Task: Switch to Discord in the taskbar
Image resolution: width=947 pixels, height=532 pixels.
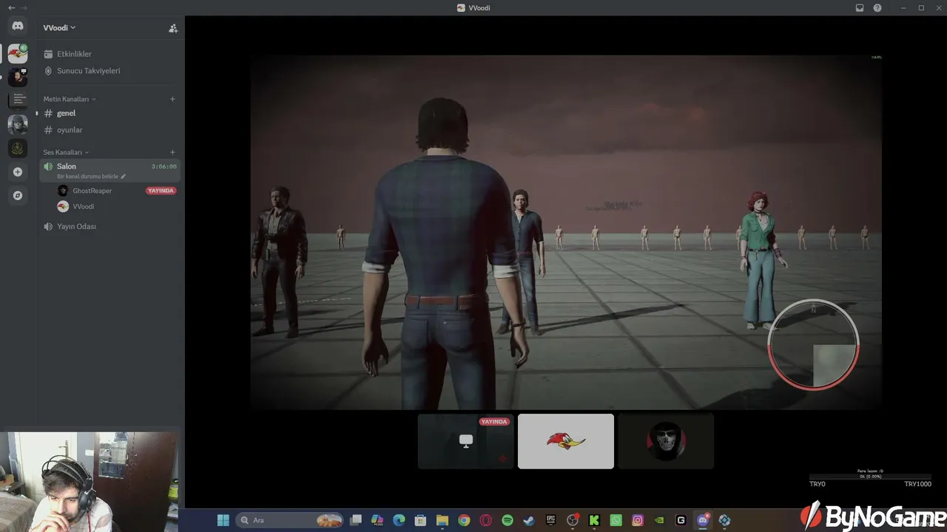Action: coord(703,520)
